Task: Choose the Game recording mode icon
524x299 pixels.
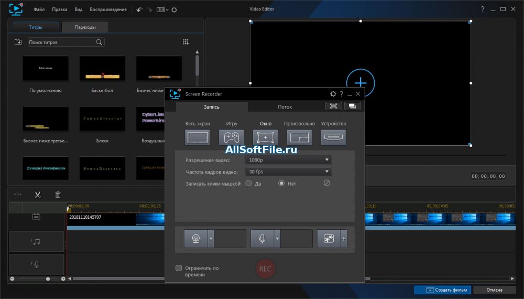Action: (231, 137)
